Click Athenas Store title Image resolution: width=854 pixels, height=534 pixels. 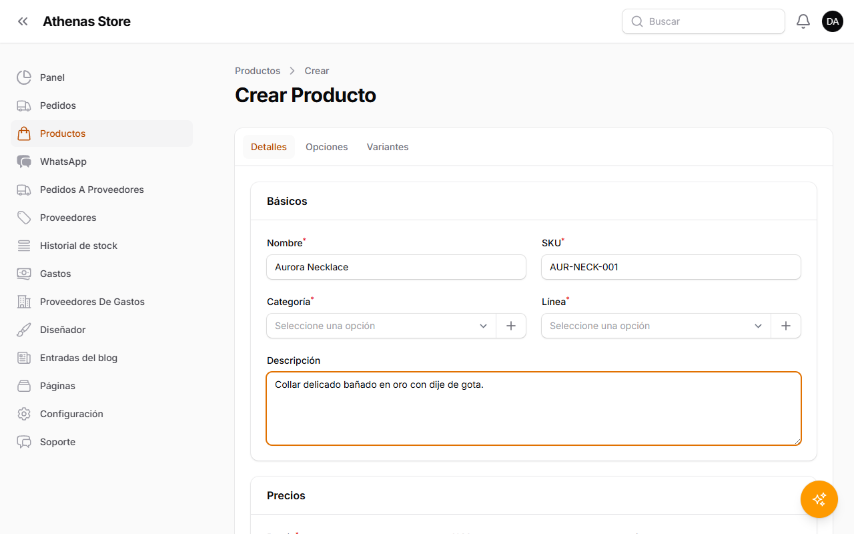87,21
